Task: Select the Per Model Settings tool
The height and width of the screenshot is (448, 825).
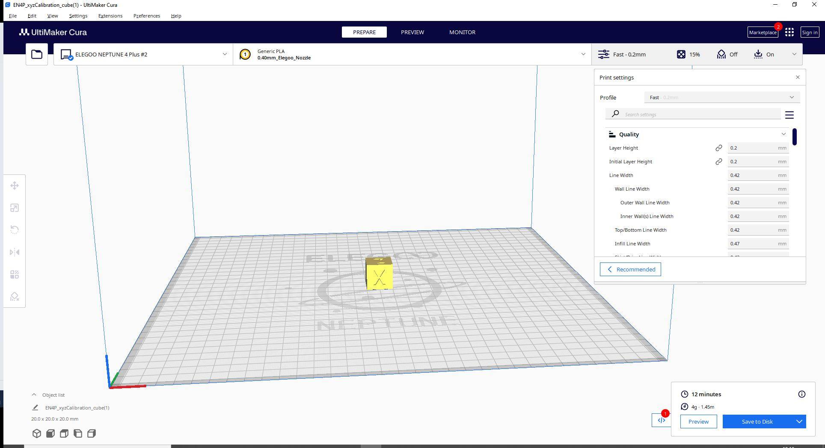Action: (x=15, y=274)
